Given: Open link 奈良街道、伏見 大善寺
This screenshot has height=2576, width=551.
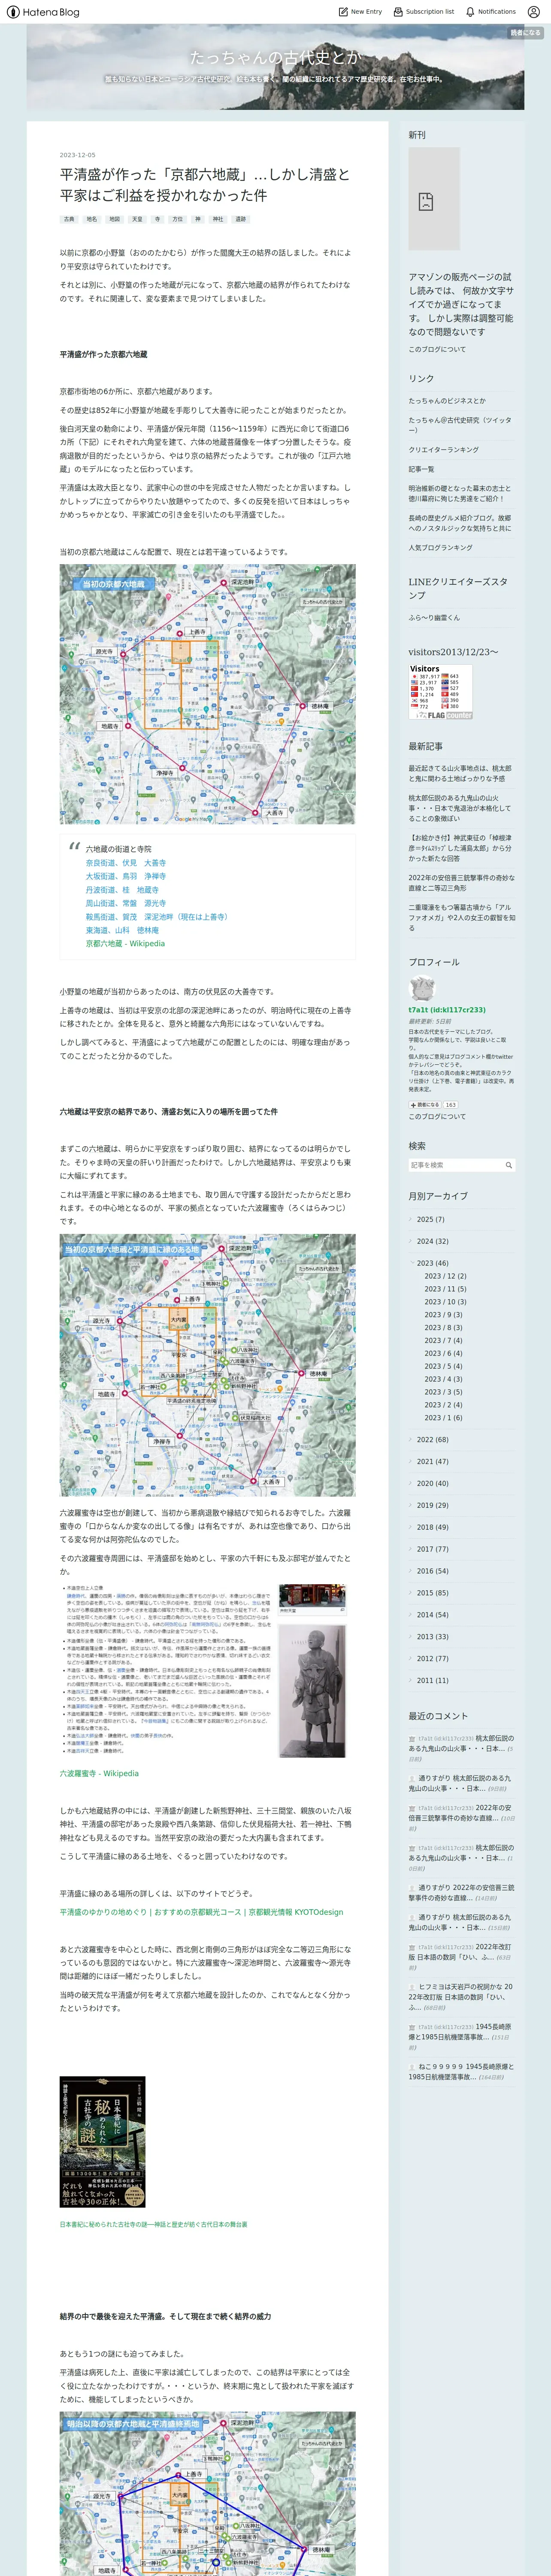Looking at the screenshot, I should coord(126,862).
